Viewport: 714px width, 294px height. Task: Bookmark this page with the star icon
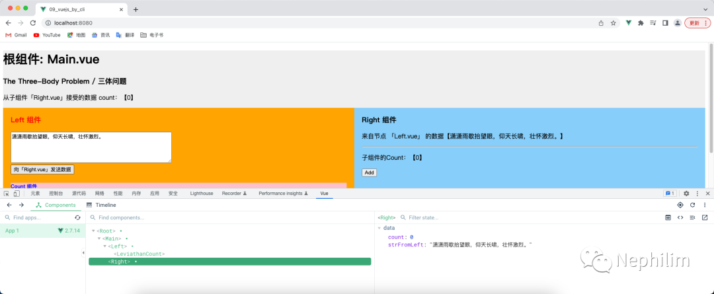(613, 22)
